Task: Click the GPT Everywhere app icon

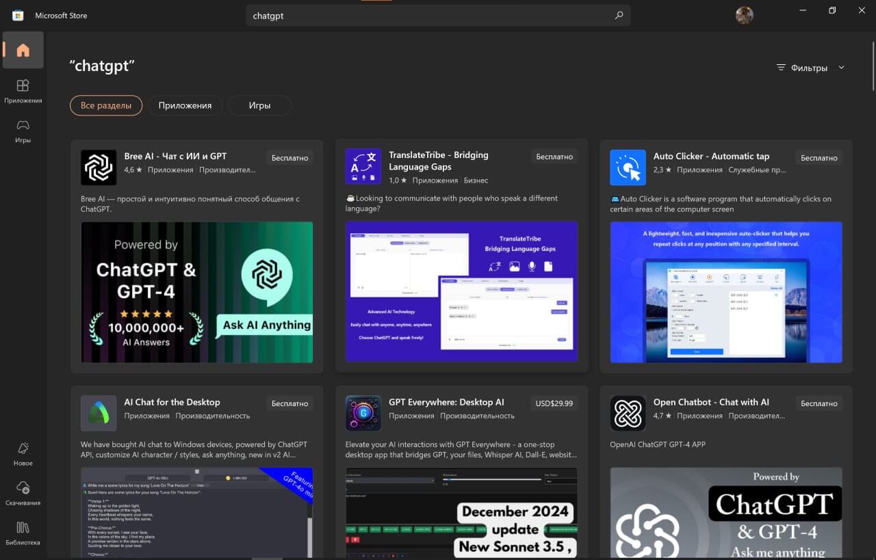Action: point(363,413)
